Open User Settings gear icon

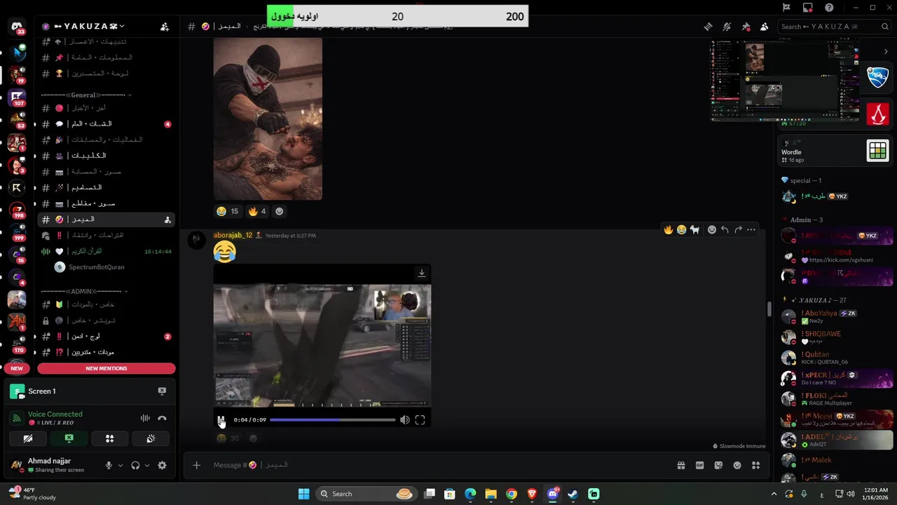coord(163,465)
